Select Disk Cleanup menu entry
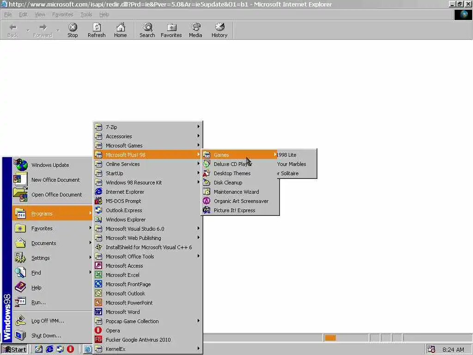 click(240, 182)
